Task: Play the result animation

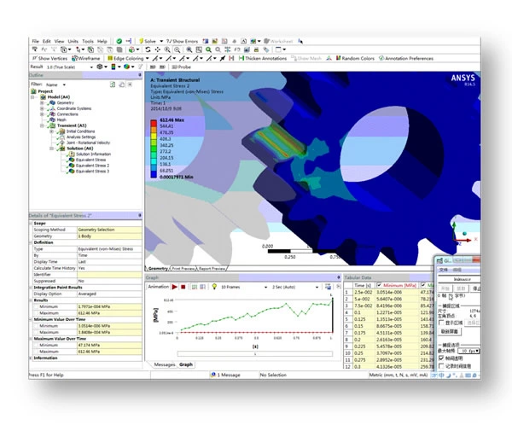Action: [174, 287]
